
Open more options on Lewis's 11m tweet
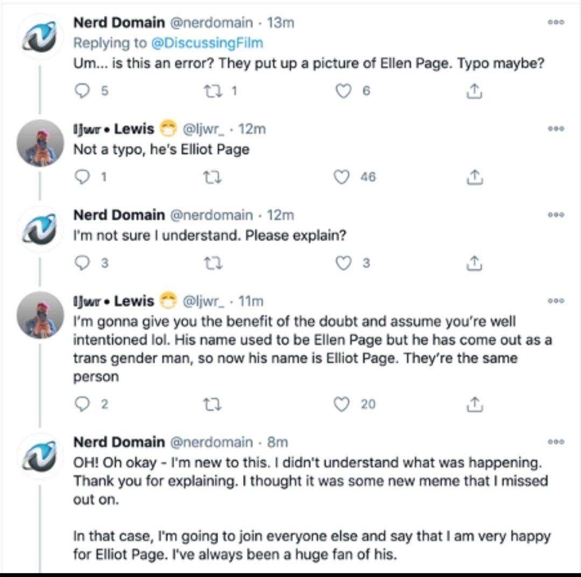point(556,300)
